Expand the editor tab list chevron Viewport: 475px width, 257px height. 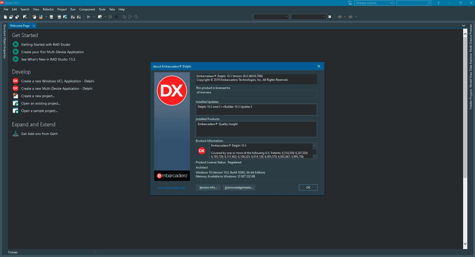(464, 26)
